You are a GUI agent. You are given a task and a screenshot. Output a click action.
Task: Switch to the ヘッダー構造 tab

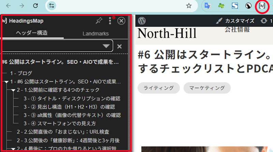tap(32, 33)
